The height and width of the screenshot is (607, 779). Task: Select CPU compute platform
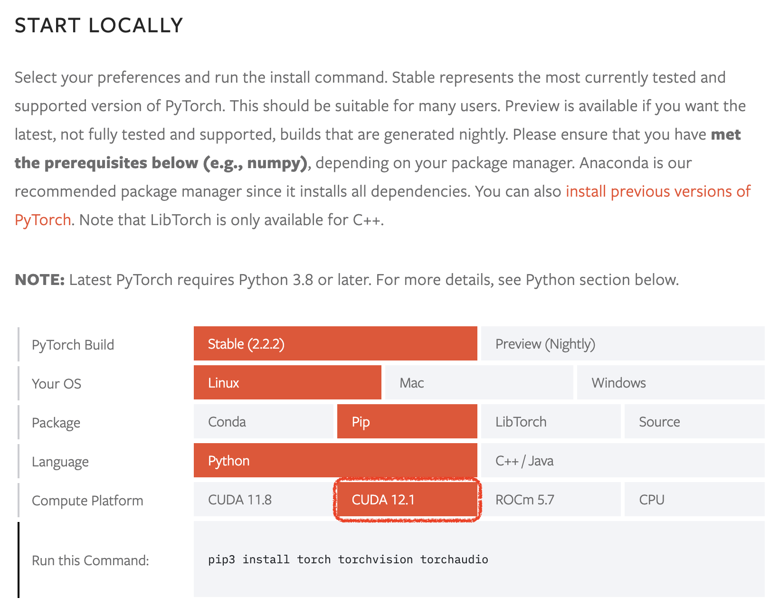(x=694, y=499)
